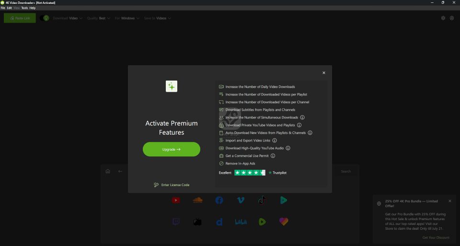The height and width of the screenshot is (246, 460).
Task: Select the Bilibili site icon
Action: [x=241, y=222]
